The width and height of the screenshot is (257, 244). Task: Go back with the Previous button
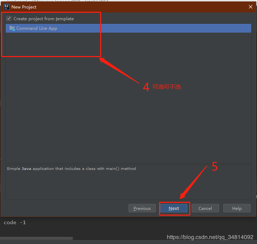(142, 208)
